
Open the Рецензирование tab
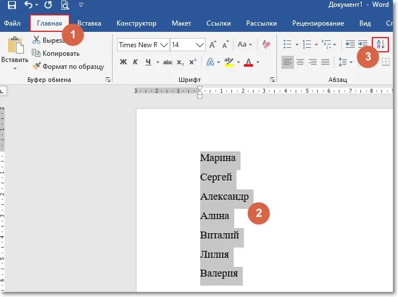(x=318, y=23)
